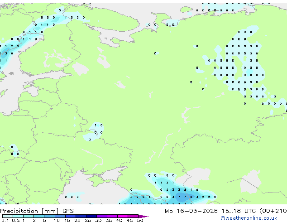Viewport: 287px width, 222px height.
Task: Click the over-50 arrow tip of legend
Action: [143, 216]
